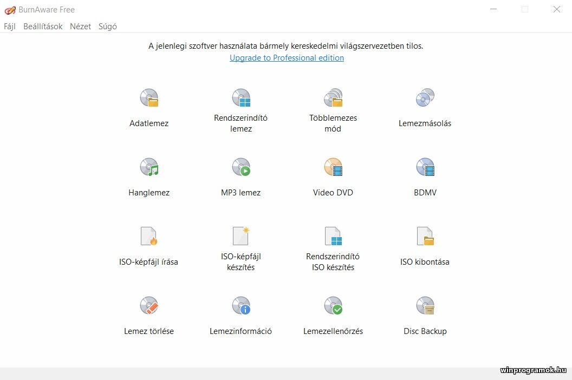Launch the Lemezellenőrzés verify icon
The image size is (572, 380).
pos(333,306)
